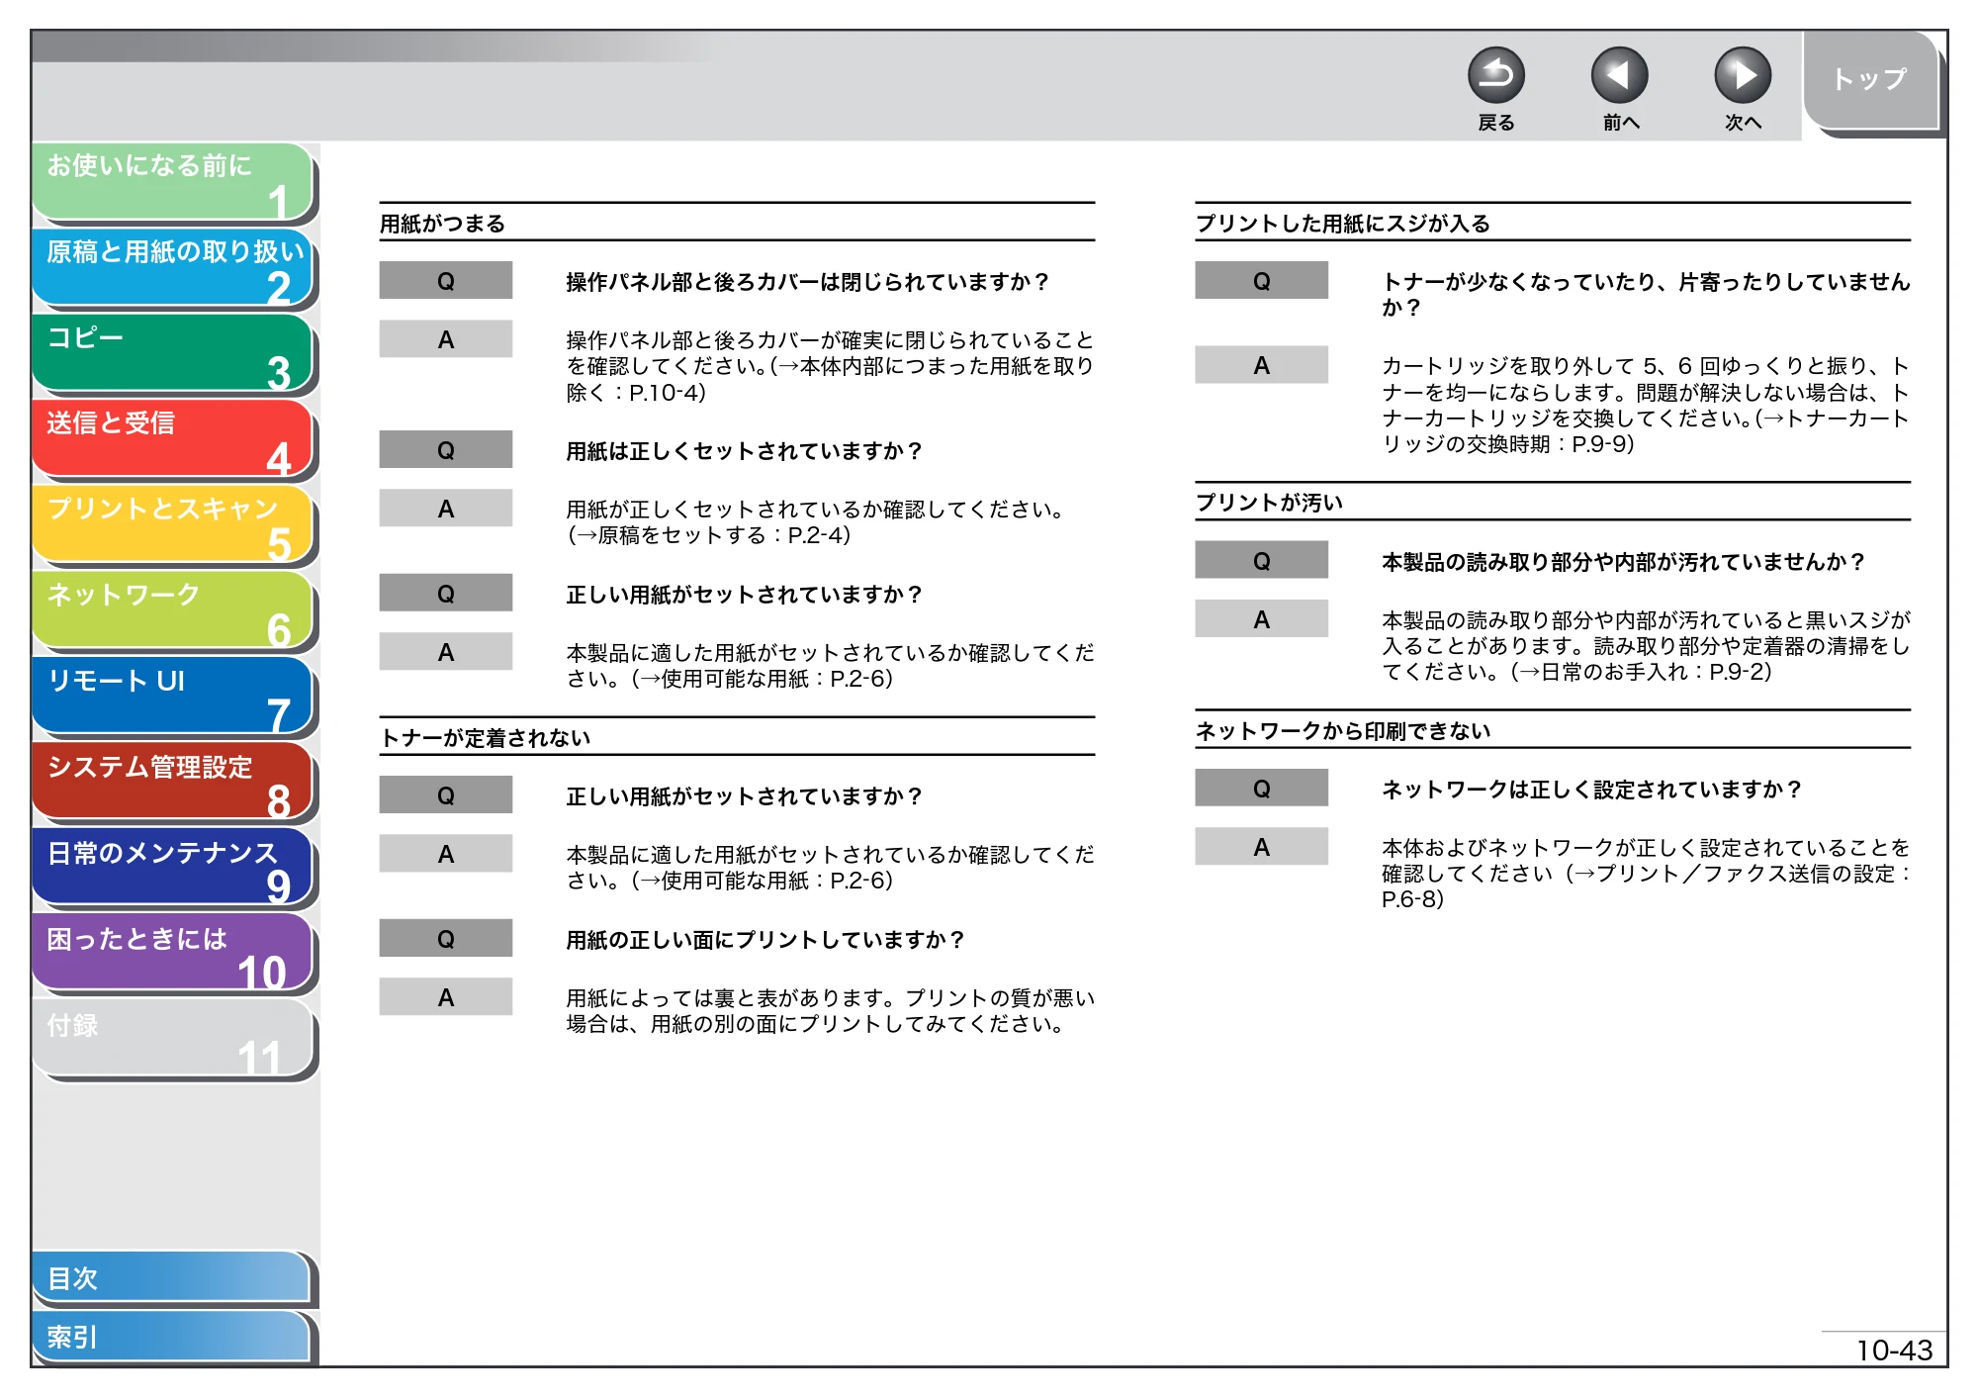
Task: Open chapter 10 困ったときには
Action: point(173,954)
